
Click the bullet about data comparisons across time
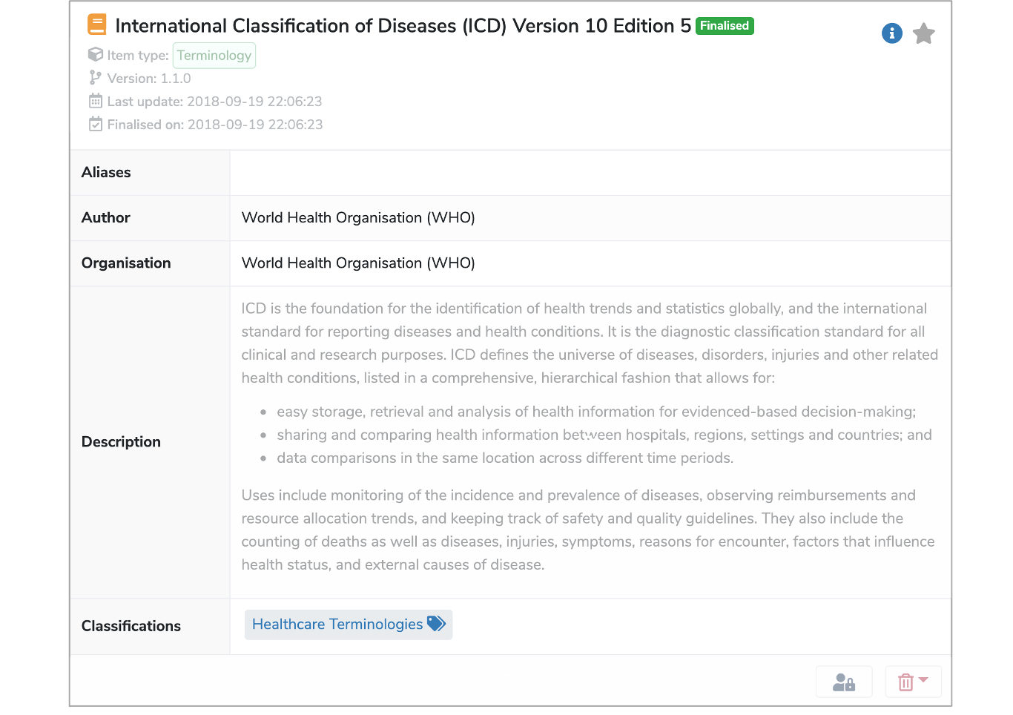pos(505,458)
